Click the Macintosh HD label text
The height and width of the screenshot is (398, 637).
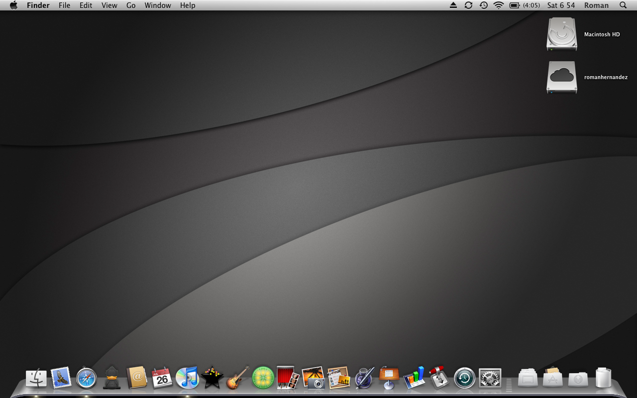coord(602,34)
